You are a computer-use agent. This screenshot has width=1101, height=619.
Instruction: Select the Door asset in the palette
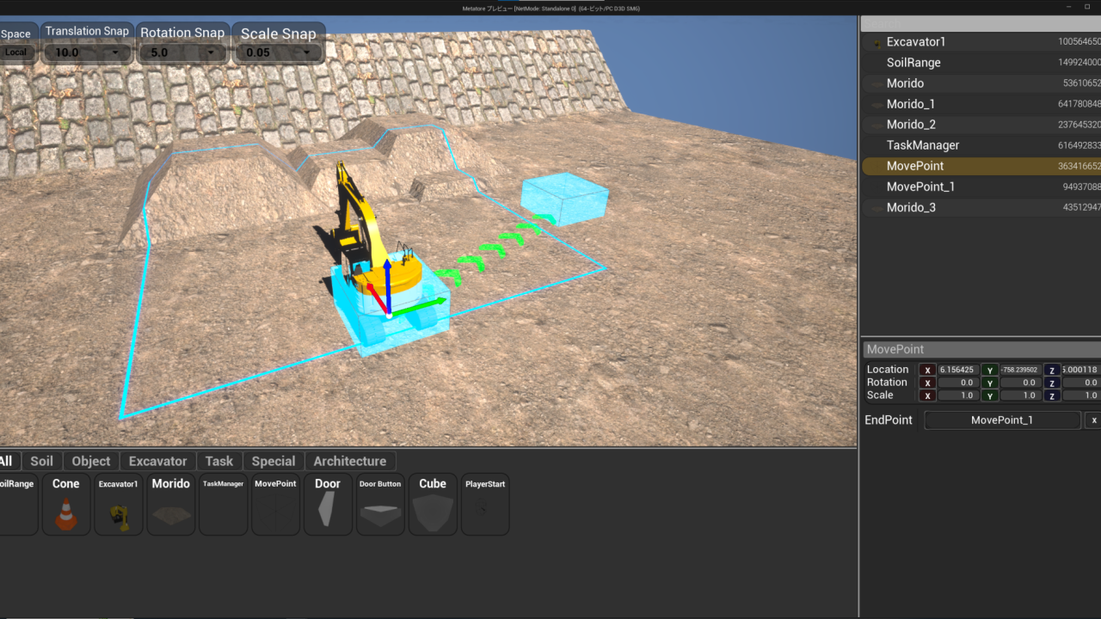pyautogui.click(x=328, y=505)
